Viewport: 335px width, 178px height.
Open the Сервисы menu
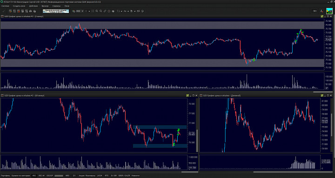pos(56,6)
